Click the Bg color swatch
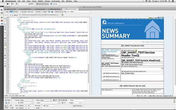 point(47,106)
